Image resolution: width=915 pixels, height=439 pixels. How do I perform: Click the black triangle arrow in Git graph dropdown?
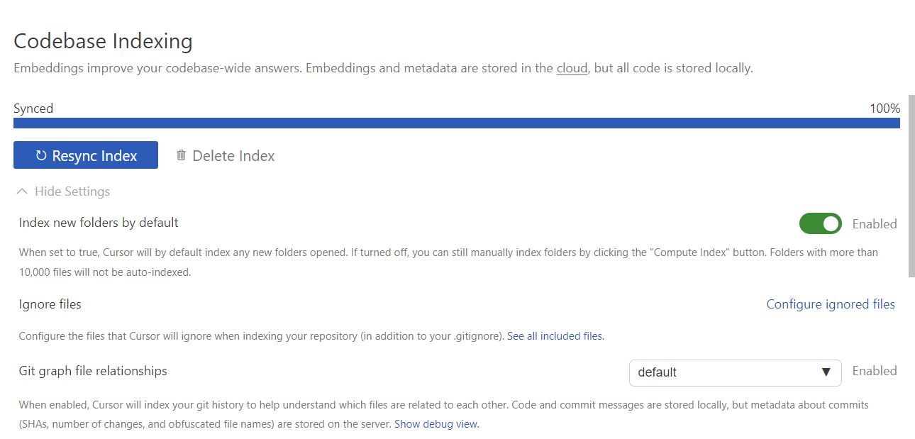tap(826, 372)
